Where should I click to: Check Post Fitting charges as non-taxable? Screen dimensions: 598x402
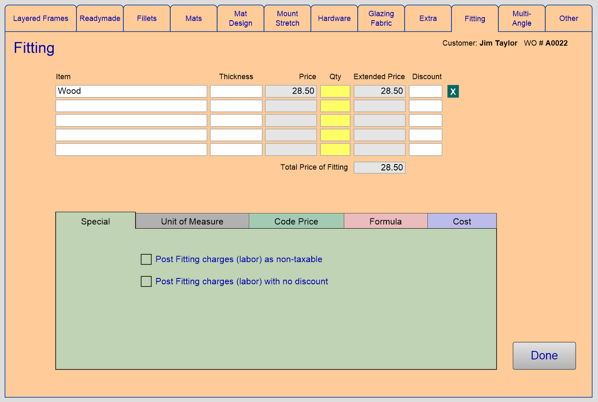pos(146,259)
